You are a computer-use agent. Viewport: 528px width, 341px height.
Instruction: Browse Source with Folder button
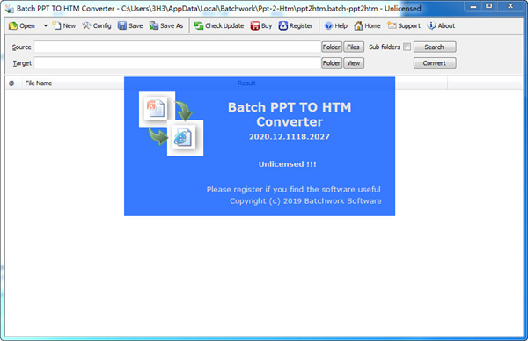pos(332,47)
